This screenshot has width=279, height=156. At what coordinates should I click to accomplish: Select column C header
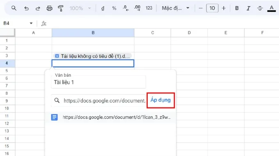click(x=153, y=33)
